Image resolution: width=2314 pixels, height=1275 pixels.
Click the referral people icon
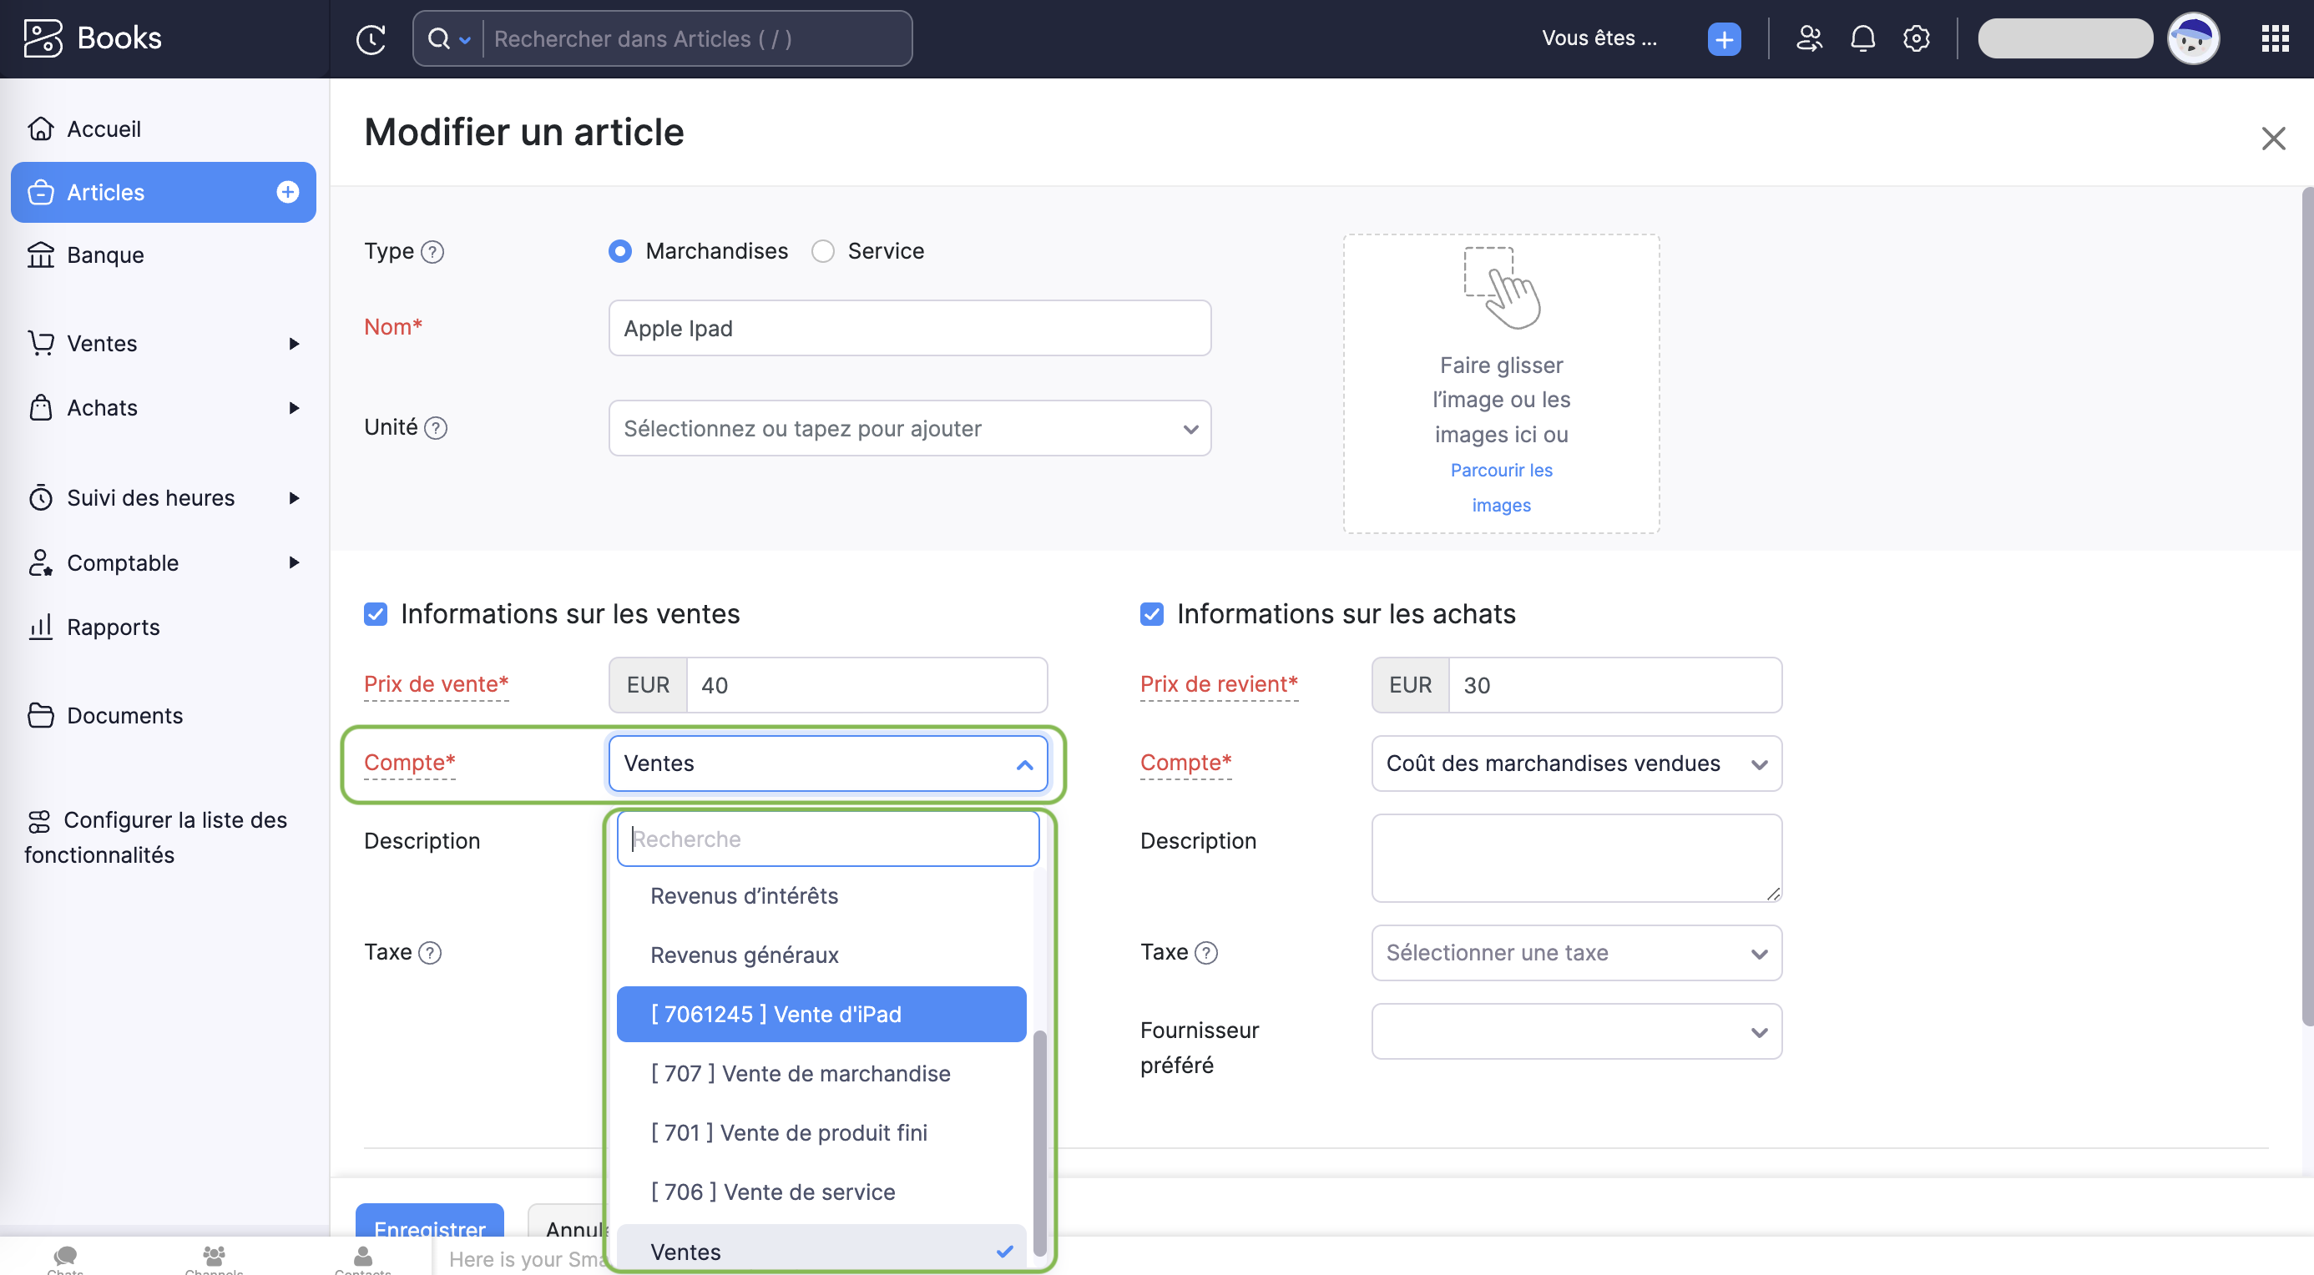1808,38
